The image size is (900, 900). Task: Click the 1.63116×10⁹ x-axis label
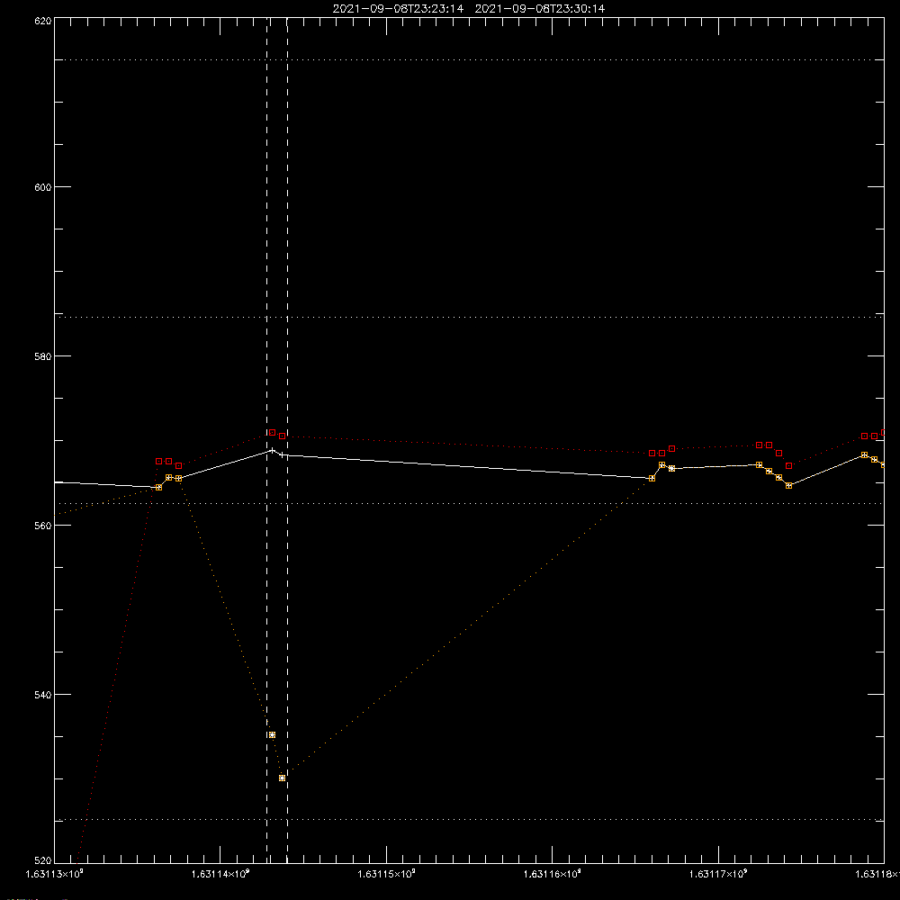pyautogui.click(x=553, y=874)
